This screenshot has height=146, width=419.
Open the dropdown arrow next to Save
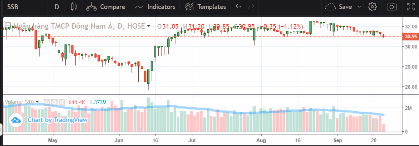359,6
